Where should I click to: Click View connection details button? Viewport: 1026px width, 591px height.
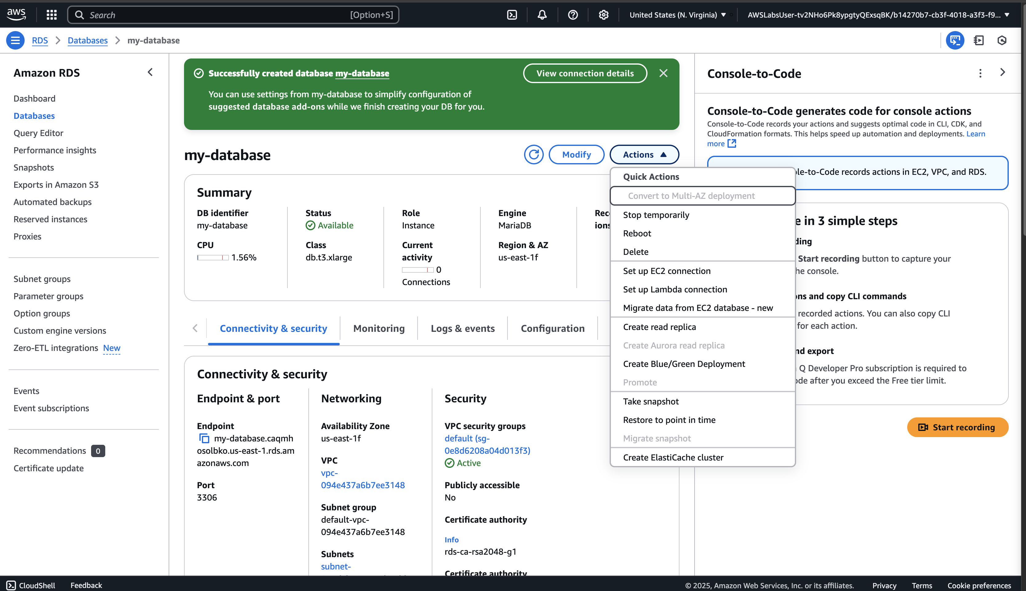point(585,73)
